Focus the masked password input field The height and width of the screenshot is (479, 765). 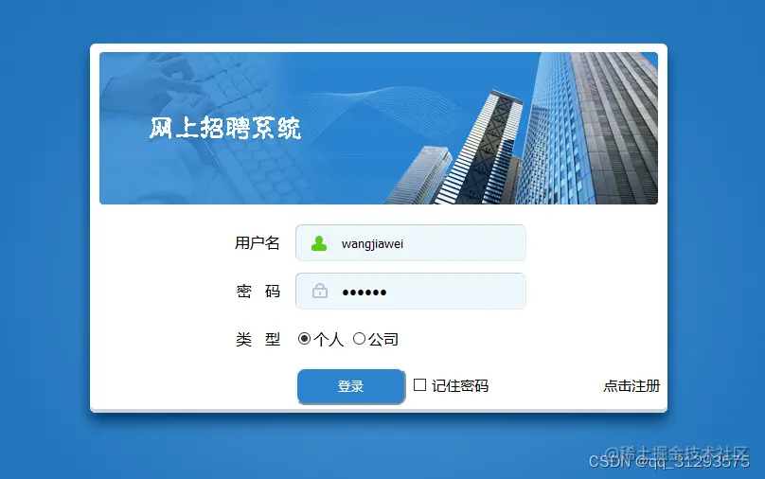pyautogui.click(x=411, y=292)
